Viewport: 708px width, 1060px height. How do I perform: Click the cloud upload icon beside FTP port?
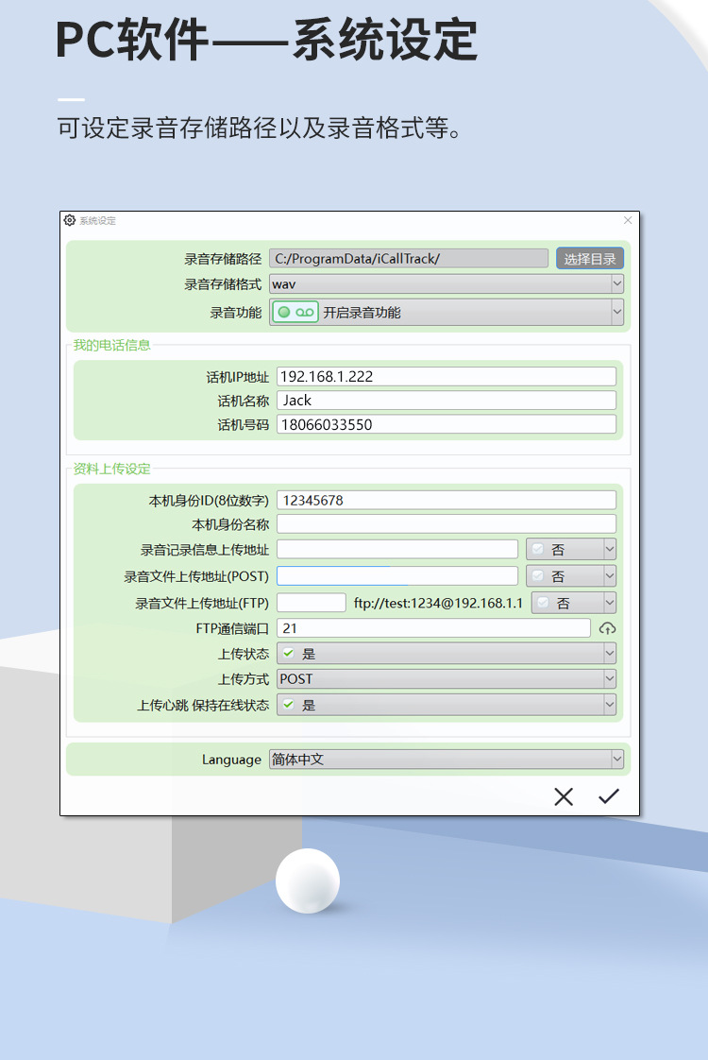click(x=607, y=628)
